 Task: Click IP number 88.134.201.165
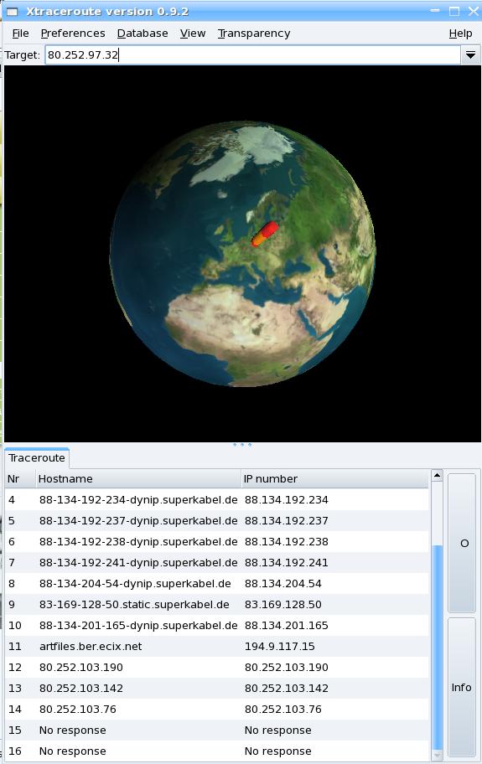click(x=287, y=626)
